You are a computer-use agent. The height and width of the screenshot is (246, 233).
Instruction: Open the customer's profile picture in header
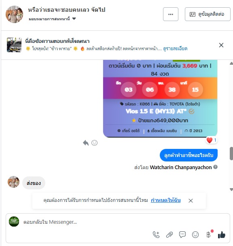[14, 14]
